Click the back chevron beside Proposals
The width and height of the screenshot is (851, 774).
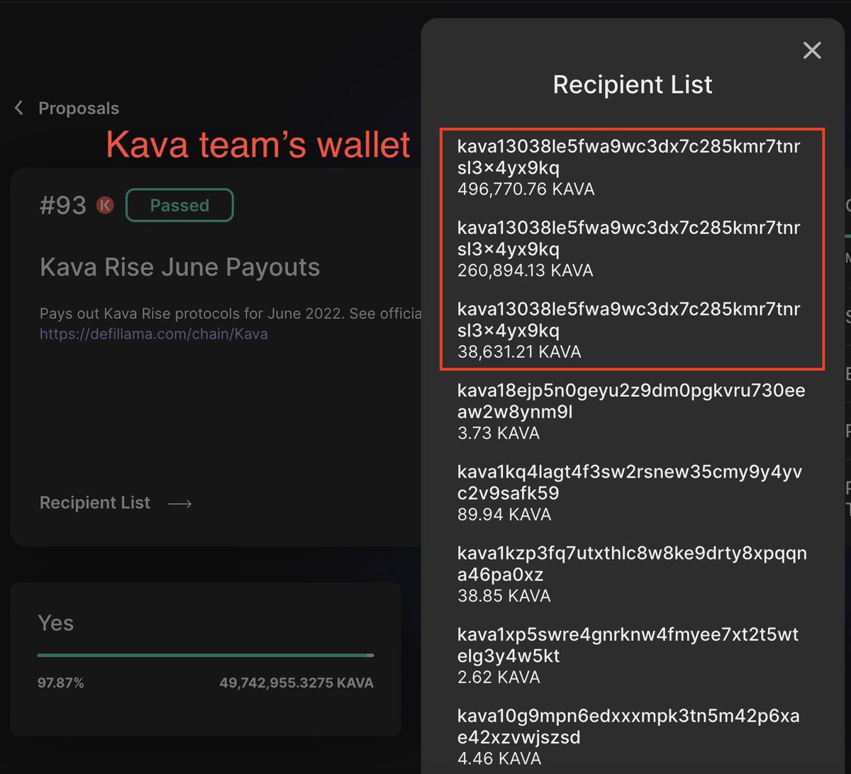coord(19,108)
